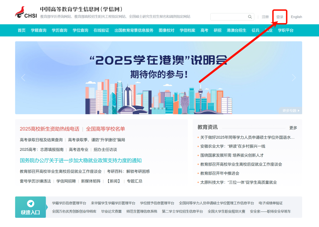Open 高考录取日程及结果查询 link

pos(41,140)
